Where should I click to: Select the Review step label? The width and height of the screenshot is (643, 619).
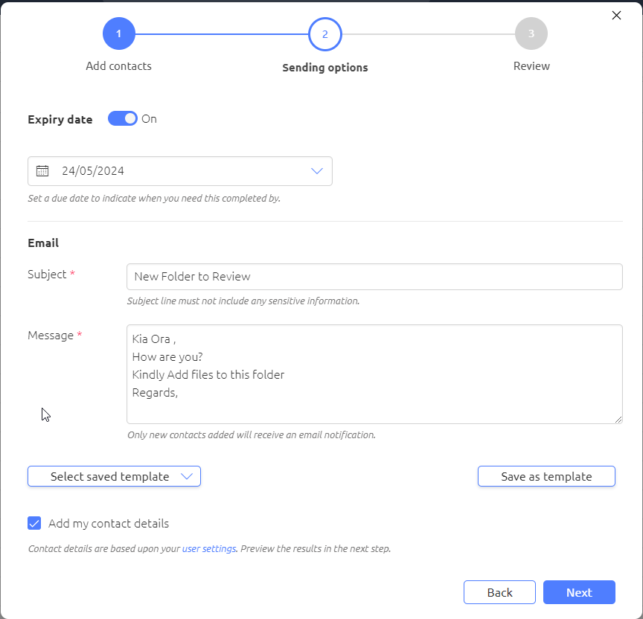pyautogui.click(x=531, y=66)
